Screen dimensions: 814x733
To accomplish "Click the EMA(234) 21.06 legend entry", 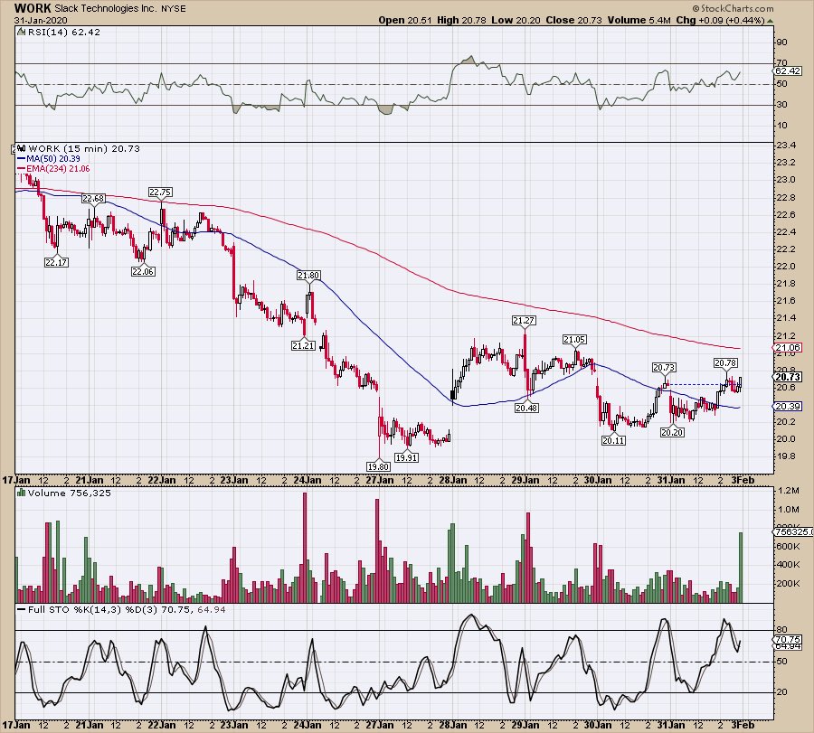I will pos(53,169).
